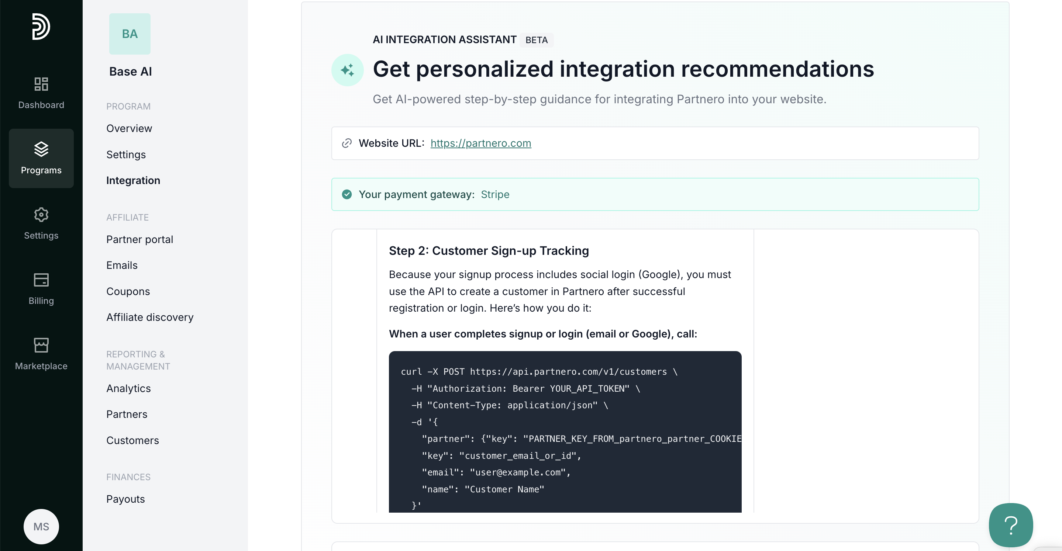View the Analytics report page
Screen dimensions: 1062x551
click(x=129, y=388)
